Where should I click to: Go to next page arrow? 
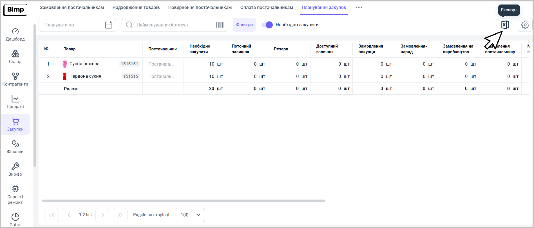click(x=103, y=215)
